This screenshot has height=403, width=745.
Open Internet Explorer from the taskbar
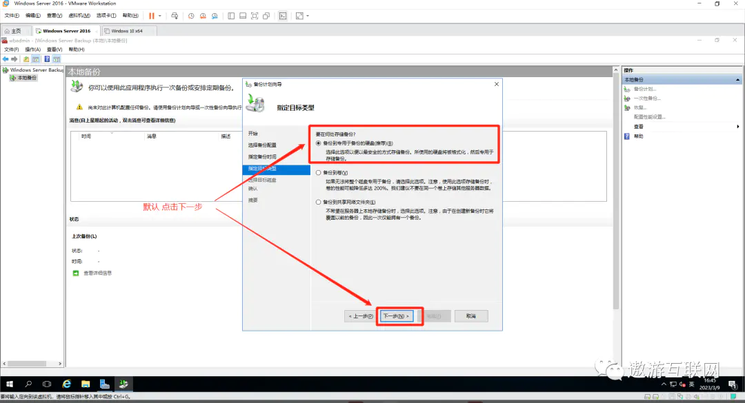click(x=66, y=384)
